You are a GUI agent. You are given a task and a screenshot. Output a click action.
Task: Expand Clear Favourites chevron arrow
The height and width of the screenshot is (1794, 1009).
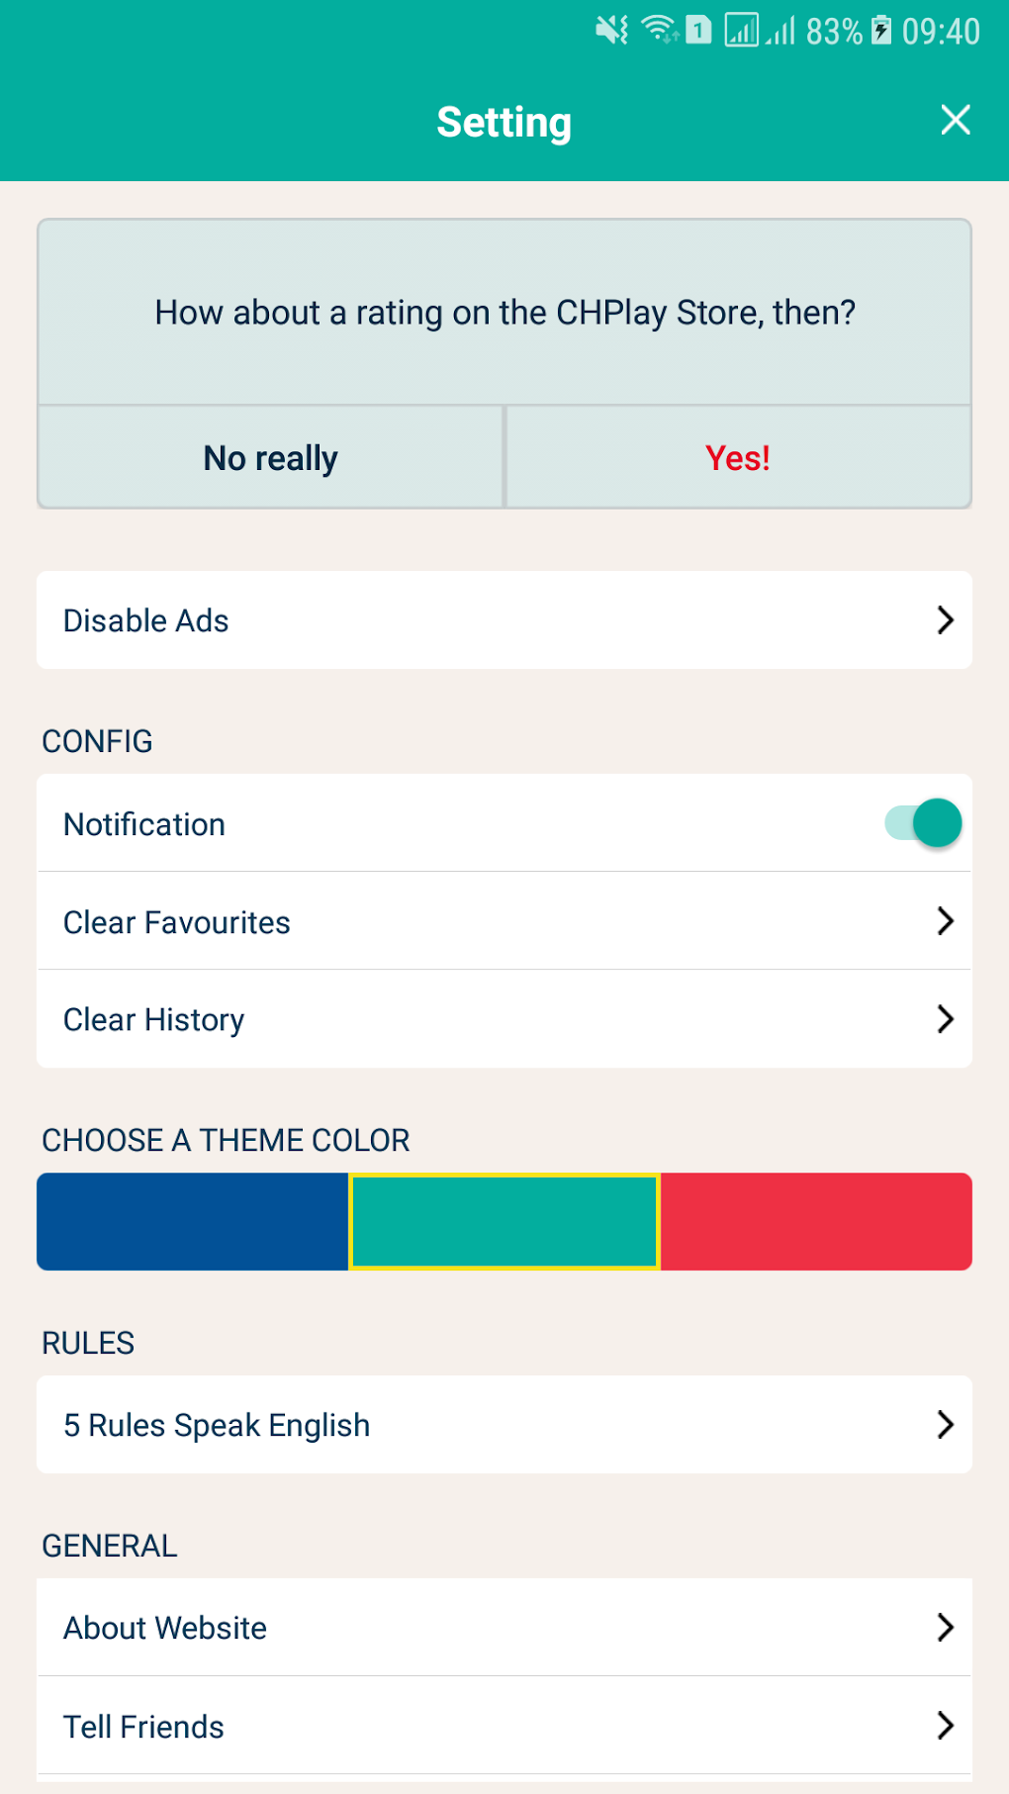click(x=945, y=921)
